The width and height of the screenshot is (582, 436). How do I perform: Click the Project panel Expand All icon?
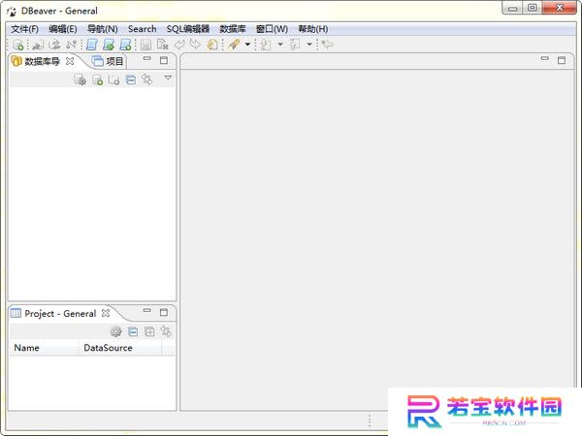tap(149, 331)
